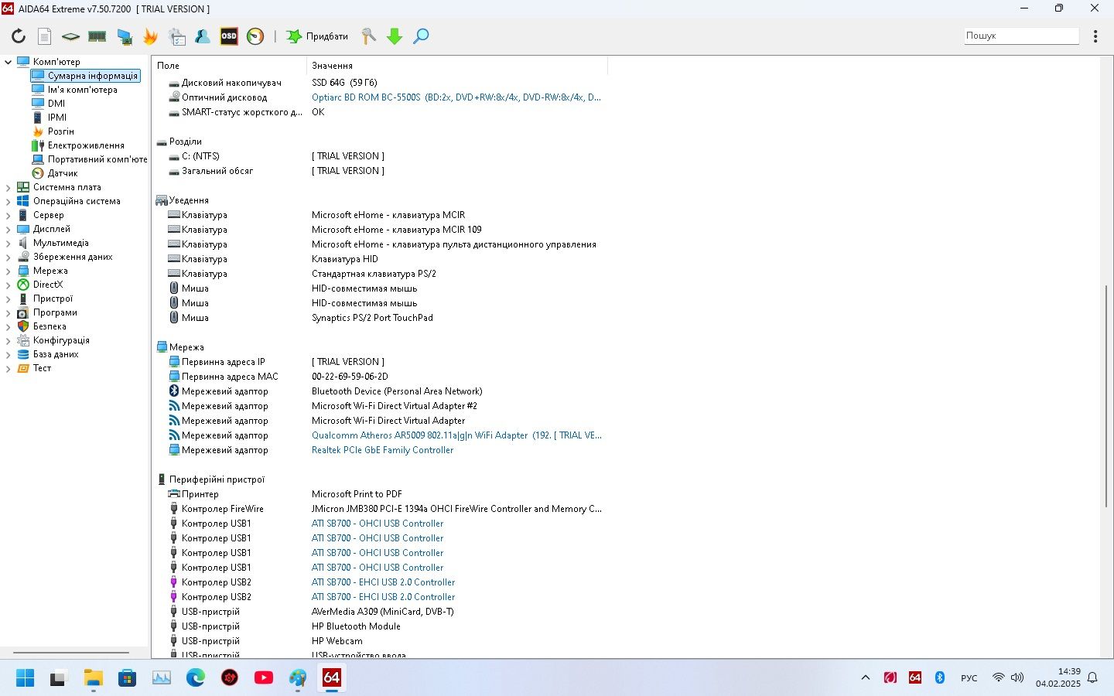Open the gauge sensor panel icon
Screen dimensions: 1114x696
point(255,36)
